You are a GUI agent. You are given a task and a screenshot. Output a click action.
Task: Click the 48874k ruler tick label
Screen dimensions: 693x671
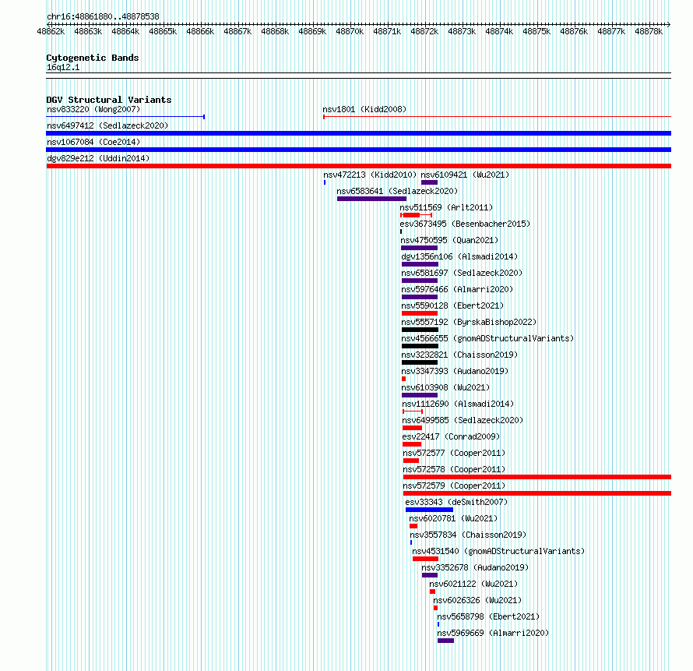[499, 31]
